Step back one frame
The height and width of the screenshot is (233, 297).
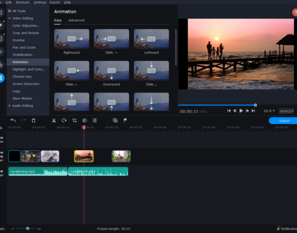235,111
